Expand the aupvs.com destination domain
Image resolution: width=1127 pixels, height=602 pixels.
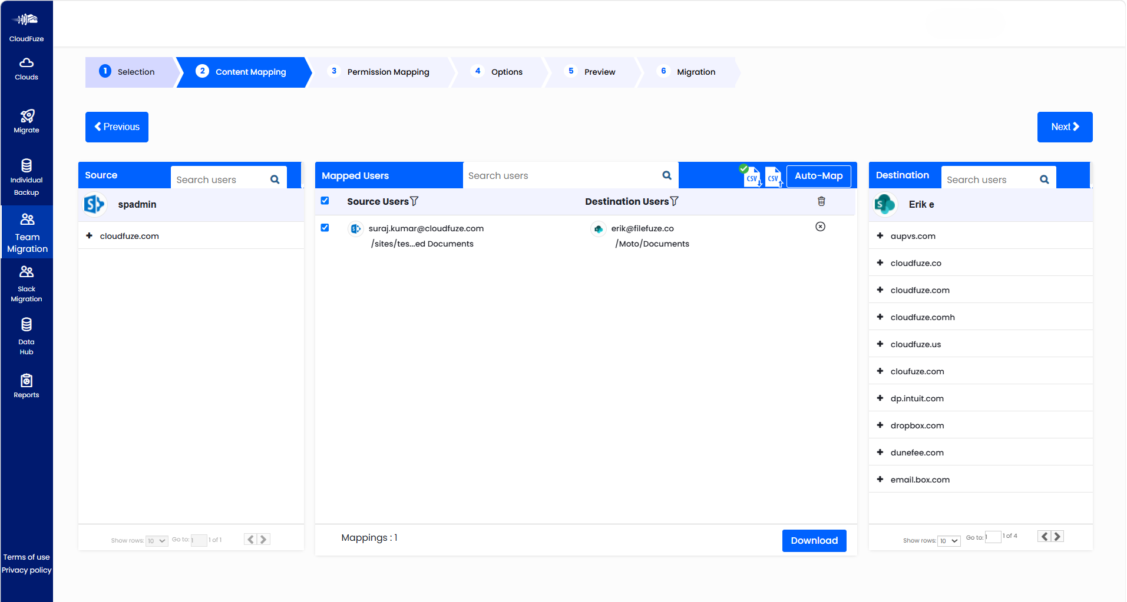tap(880, 235)
